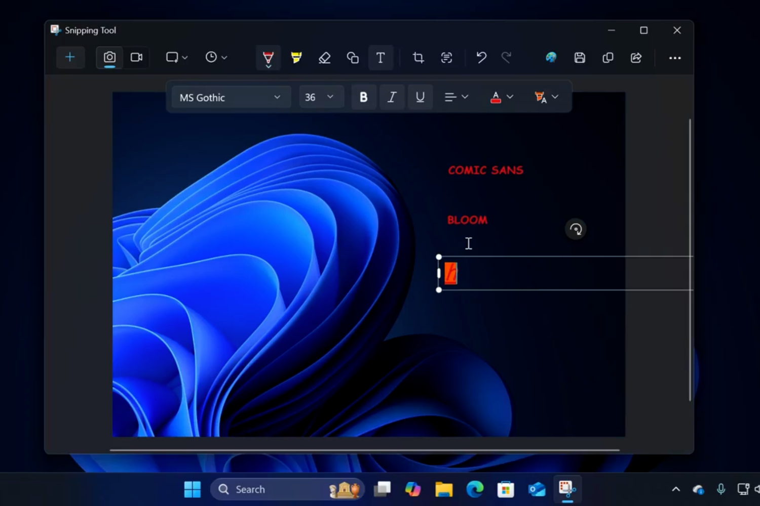Toggle bold formatting
The image size is (760, 506).
click(x=363, y=97)
